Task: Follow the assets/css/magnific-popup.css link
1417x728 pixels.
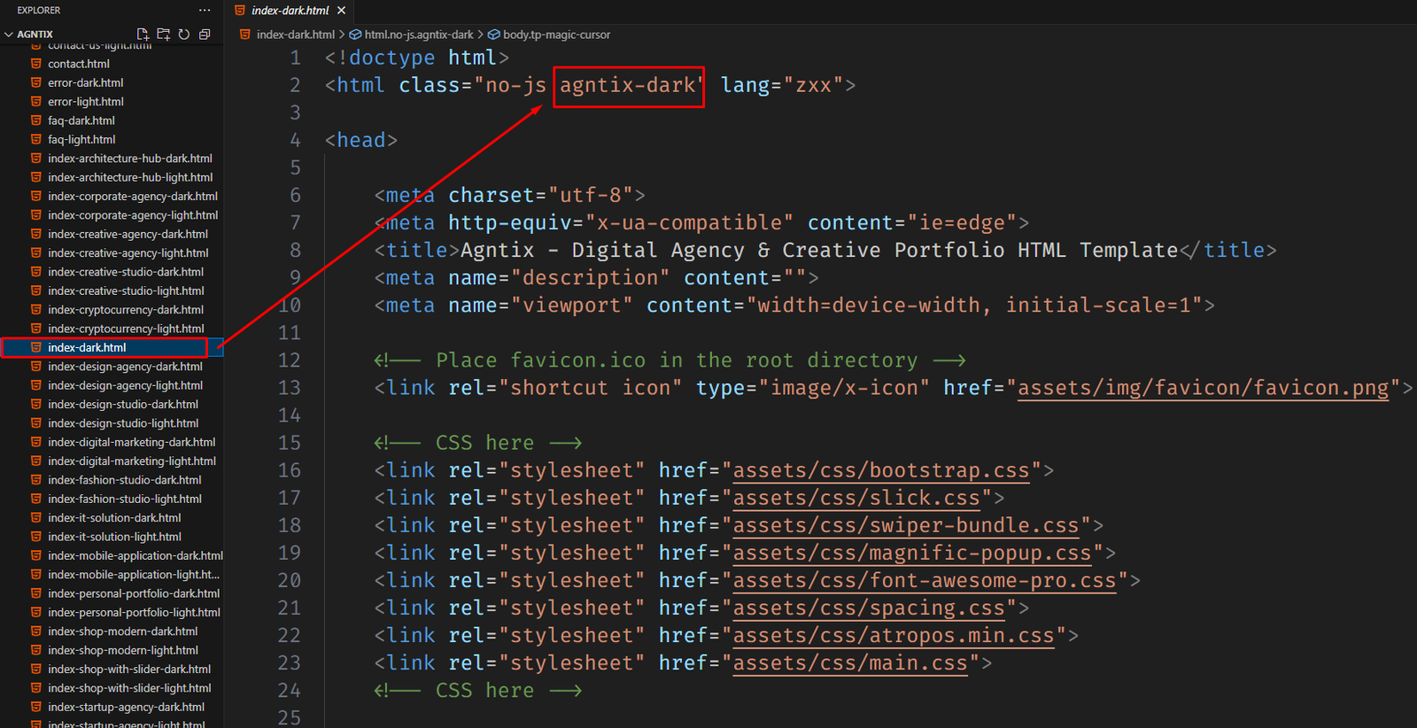Action: 912,553
